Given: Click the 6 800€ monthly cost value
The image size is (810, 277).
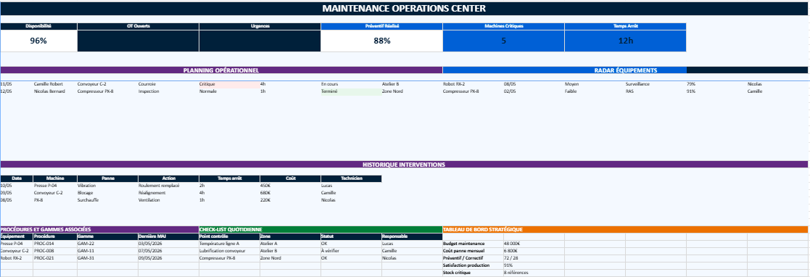Looking at the screenshot, I should point(534,251).
